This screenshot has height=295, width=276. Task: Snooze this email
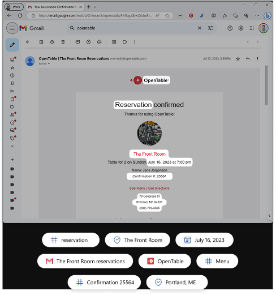(x=88, y=42)
